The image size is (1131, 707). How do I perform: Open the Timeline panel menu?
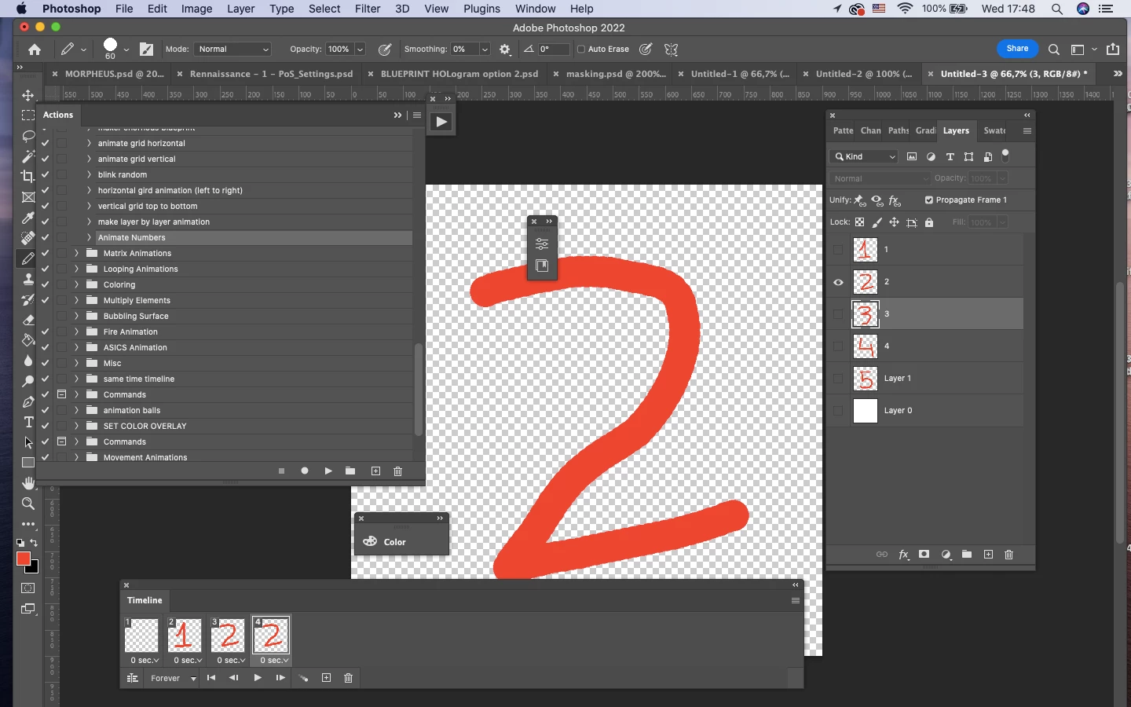[x=795, y=600]
